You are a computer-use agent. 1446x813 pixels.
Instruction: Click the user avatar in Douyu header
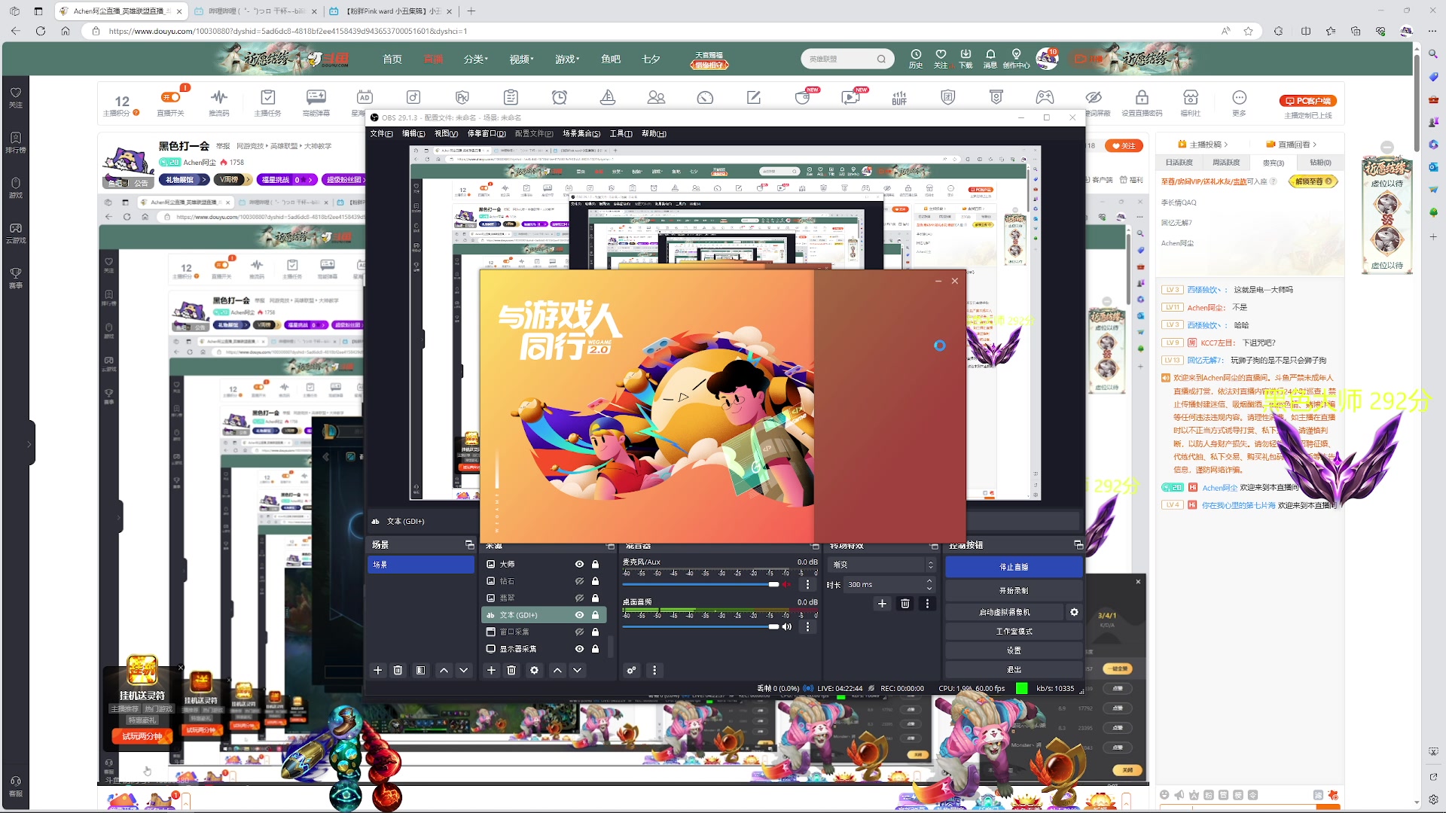click(1046, 59)
